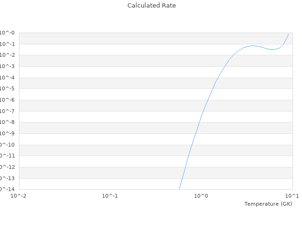The width and height of the screenshot is (302, 227).
Task: Click the curve where it crosses 10^-7
Action: pos(203,112)
